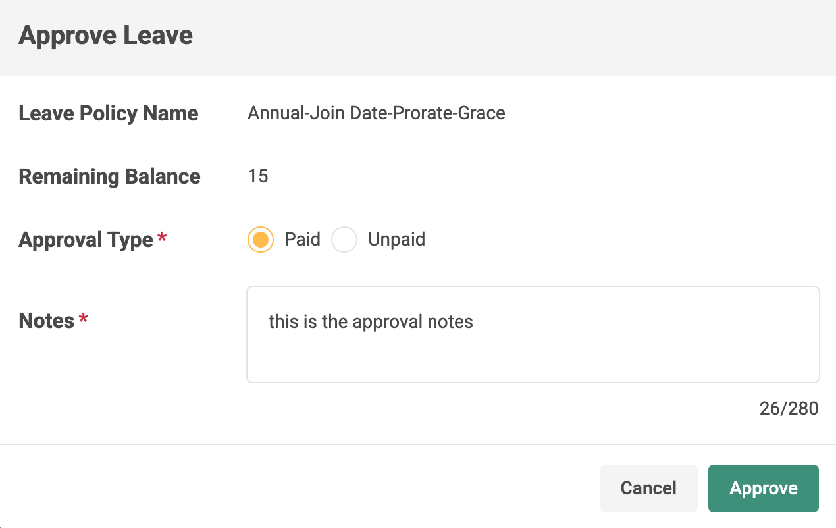836x528 pixels.
Task: Click the red asterisk beside Notes
Action: (x=84, y=319)
